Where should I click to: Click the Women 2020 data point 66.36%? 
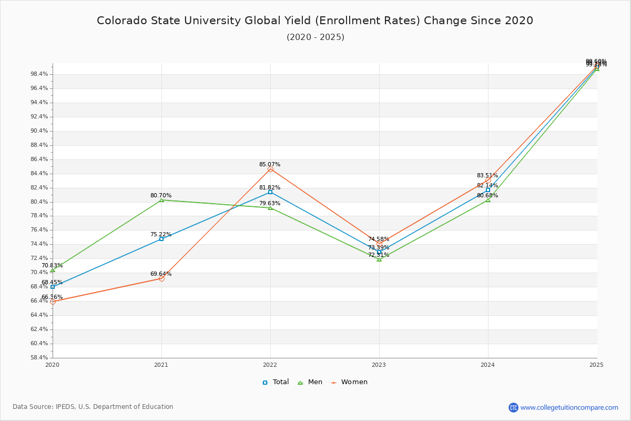point(53,302)
